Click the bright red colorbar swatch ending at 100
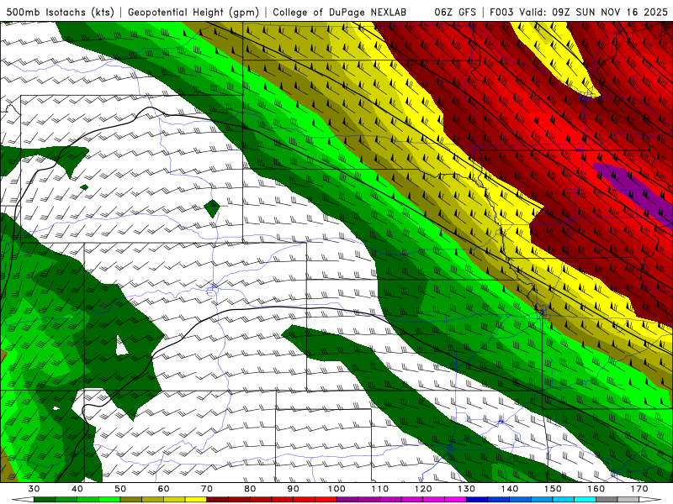 point(326,500)
